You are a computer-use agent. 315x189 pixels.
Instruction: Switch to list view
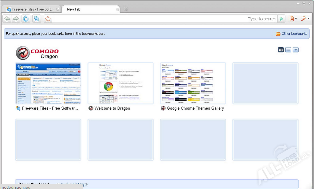point(288,50)
